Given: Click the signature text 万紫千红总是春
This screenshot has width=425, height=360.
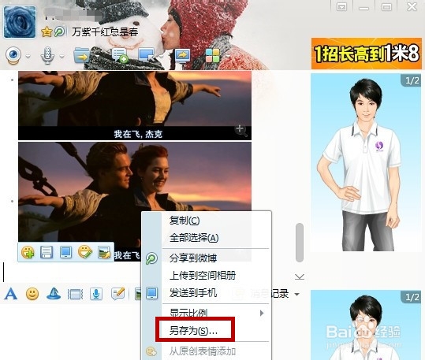Looking at the screenshot, I should click(x=105, y=32).
